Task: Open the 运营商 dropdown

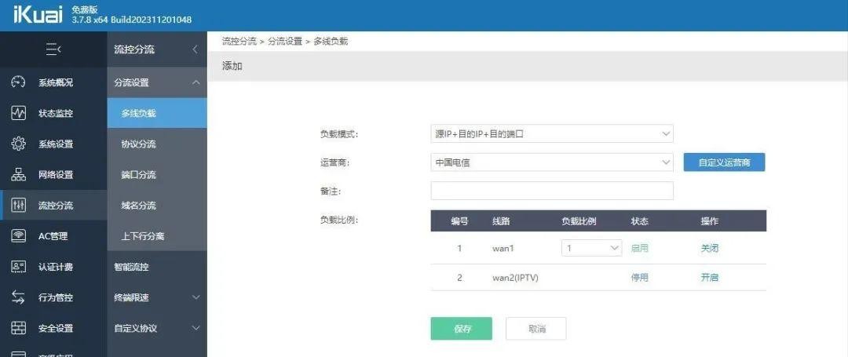Action: point(551,162)
